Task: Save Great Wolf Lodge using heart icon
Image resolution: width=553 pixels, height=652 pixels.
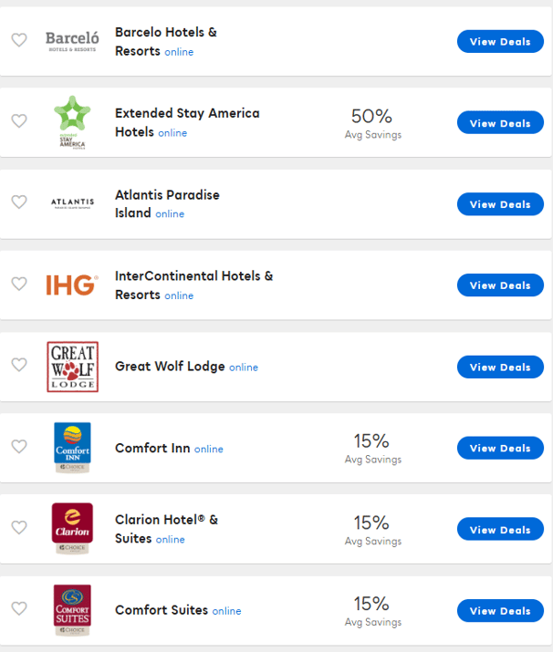Action: coord(19,365)
